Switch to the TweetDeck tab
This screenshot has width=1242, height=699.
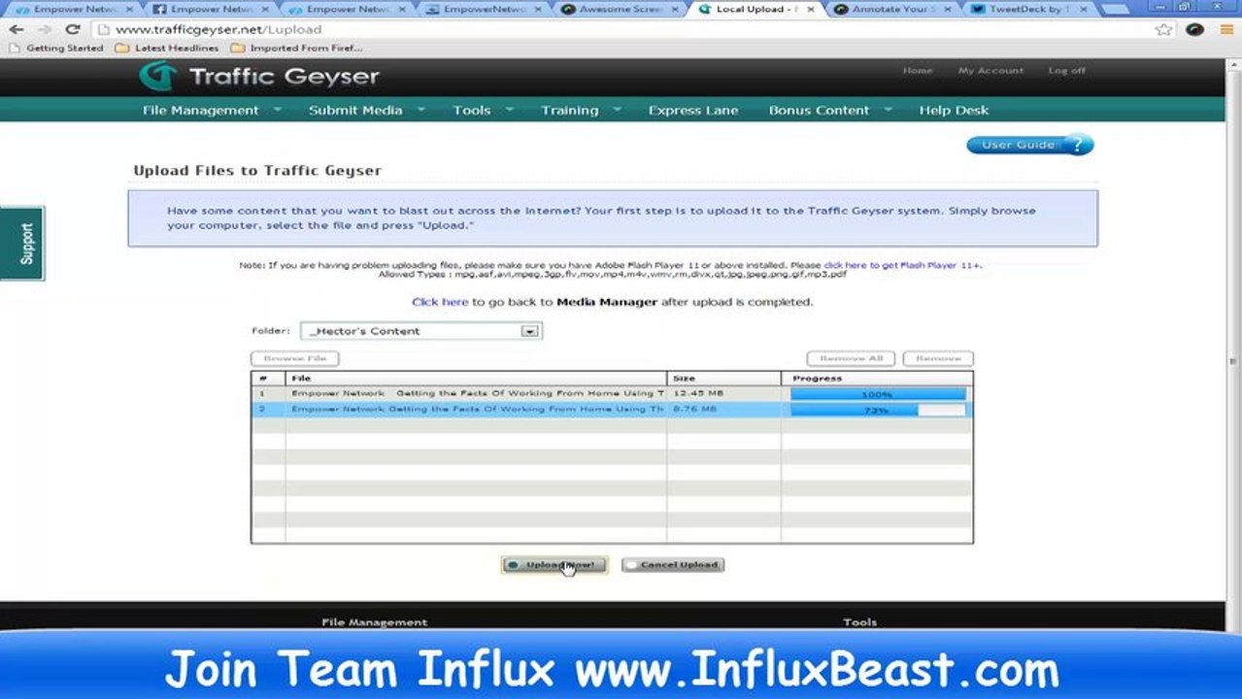point(1027,9)
